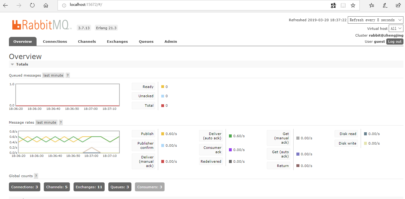Open help for Message rates question mark
This screenshot has height=199, width=405.
click(x=61, y=122)
